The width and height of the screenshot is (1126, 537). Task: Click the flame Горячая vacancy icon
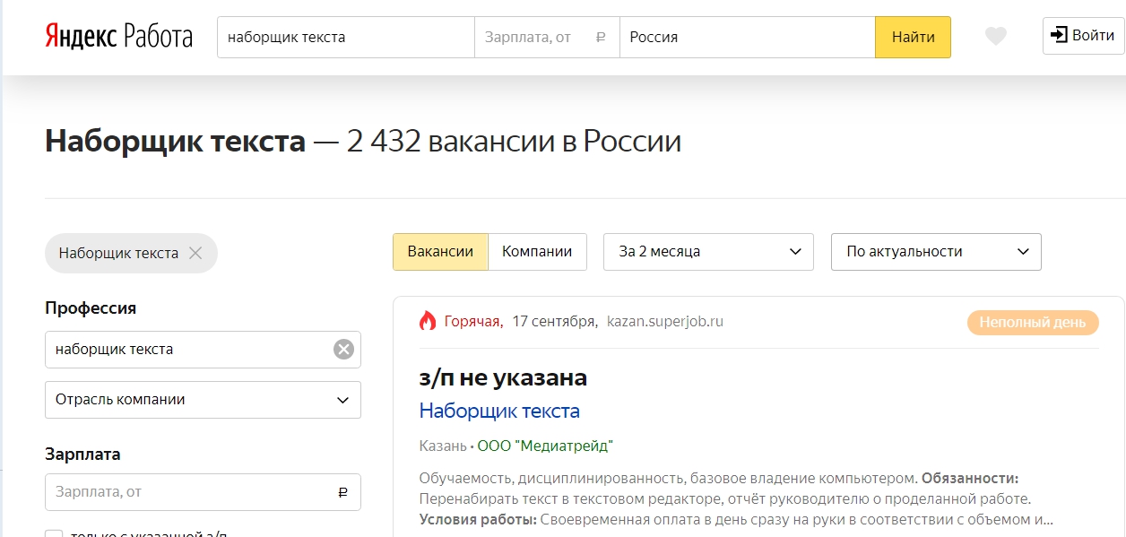click(x=428, y=321)
